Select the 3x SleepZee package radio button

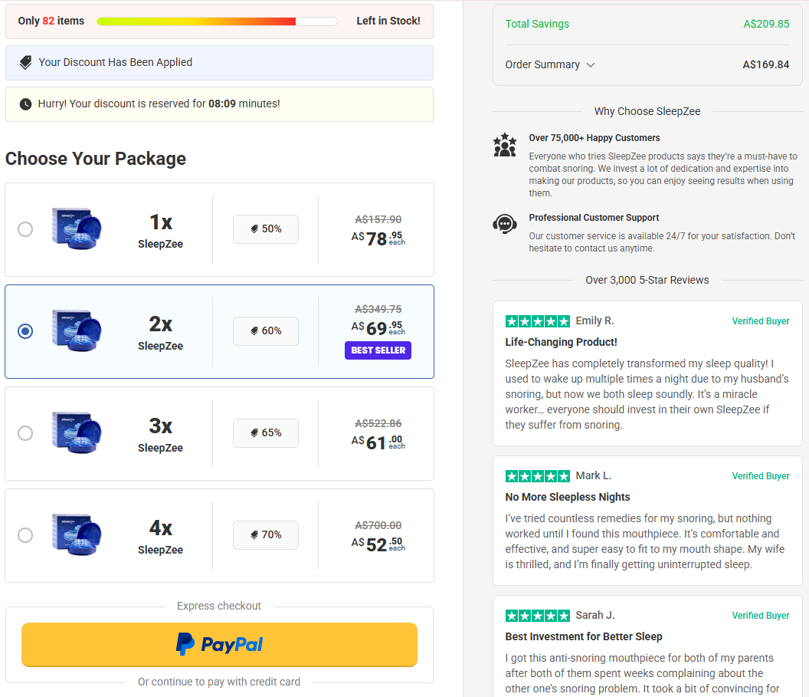[25, 433]
